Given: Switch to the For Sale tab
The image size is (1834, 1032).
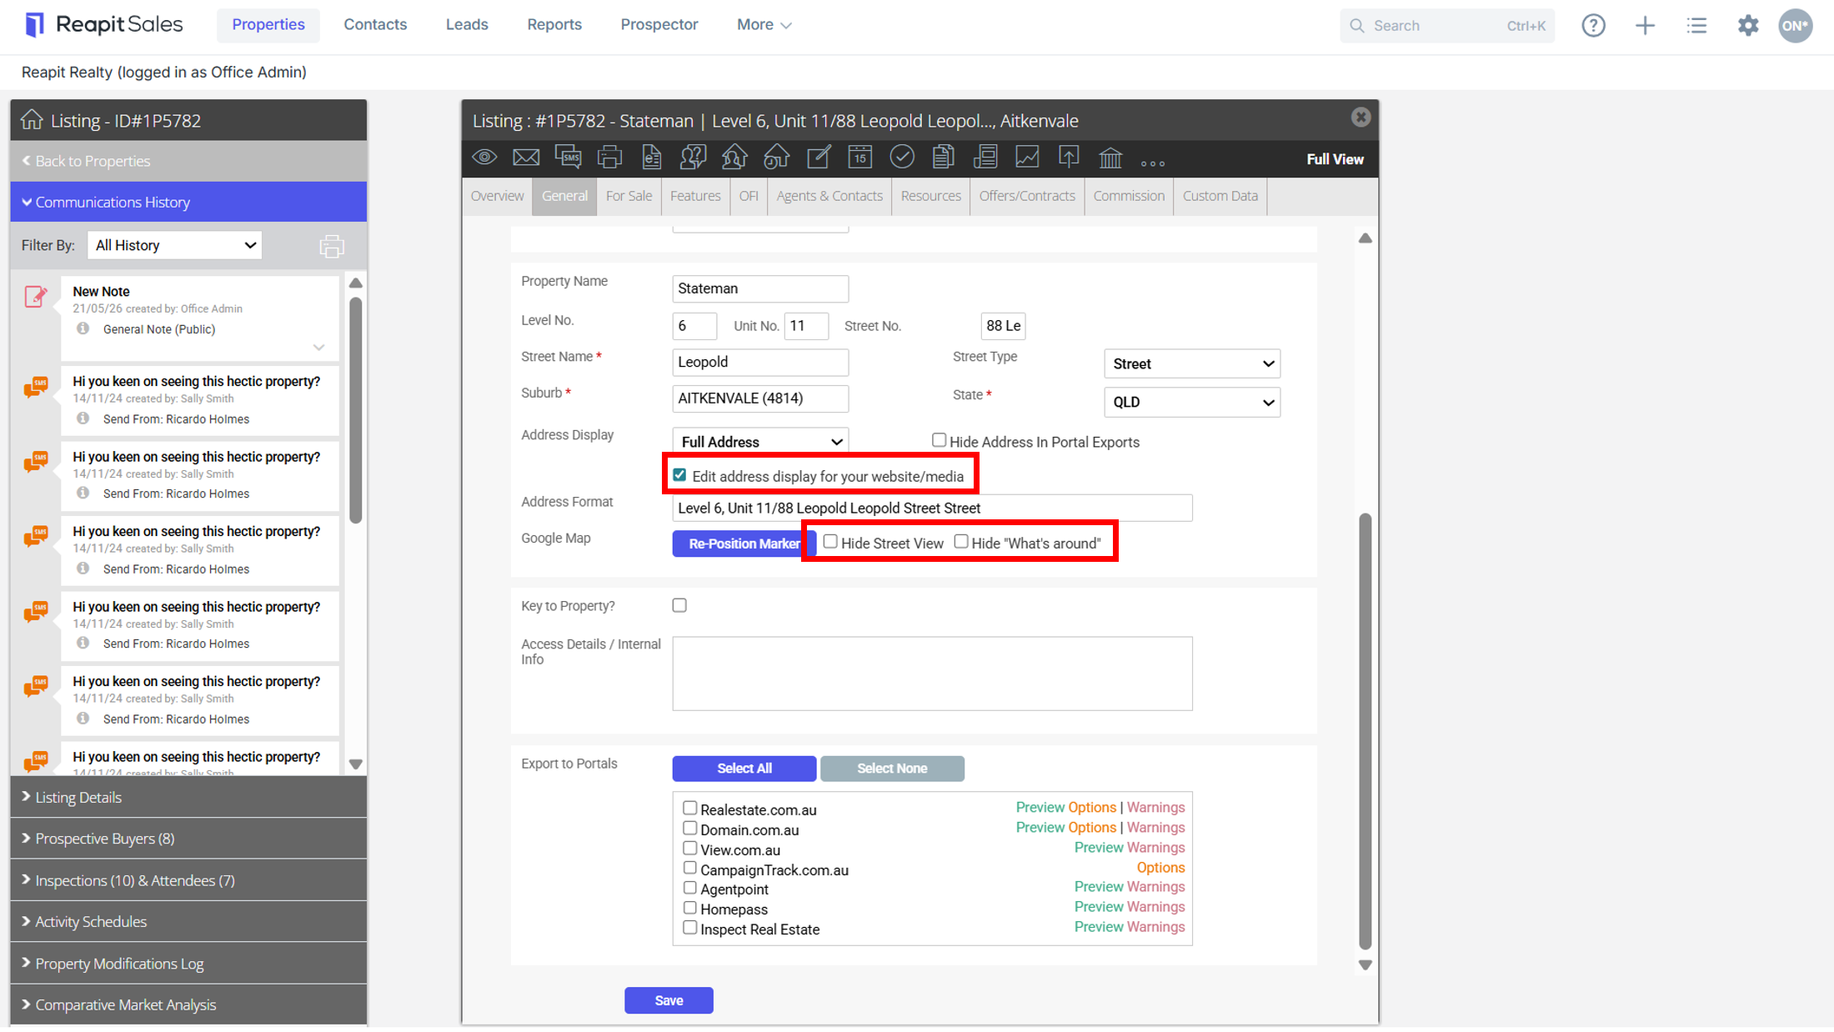Looking at the screenshot, I should coord(629,196).
